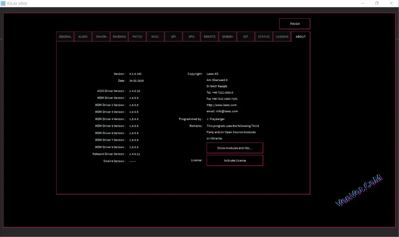This screenshot has height=237, width=399.
Task: Open the GPO tab
Action: tap(191, 37)
